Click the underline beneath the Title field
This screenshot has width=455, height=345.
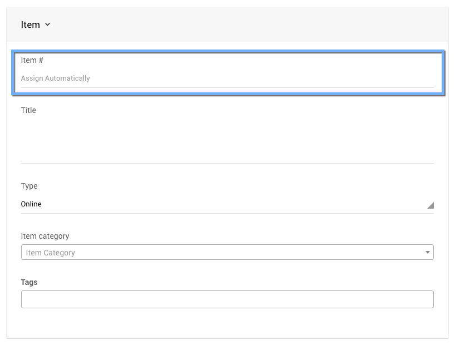click(x=227, y=163)
